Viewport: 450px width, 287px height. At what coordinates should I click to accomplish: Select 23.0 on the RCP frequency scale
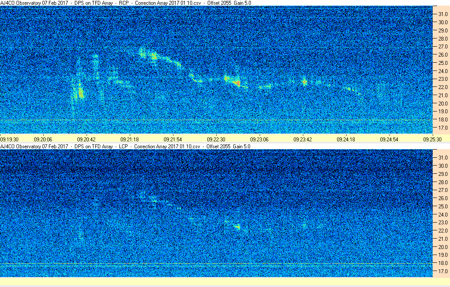point(443,79)
